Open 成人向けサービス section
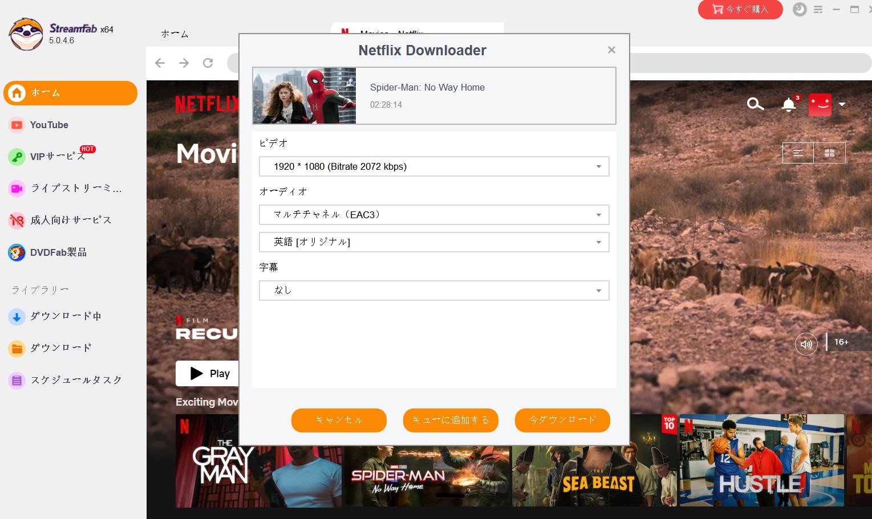Screen dimensions: 872x519 [x=70, y=220]
